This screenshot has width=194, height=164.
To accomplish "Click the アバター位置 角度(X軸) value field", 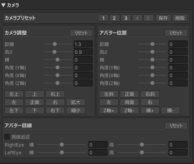I will coord(178,75).
